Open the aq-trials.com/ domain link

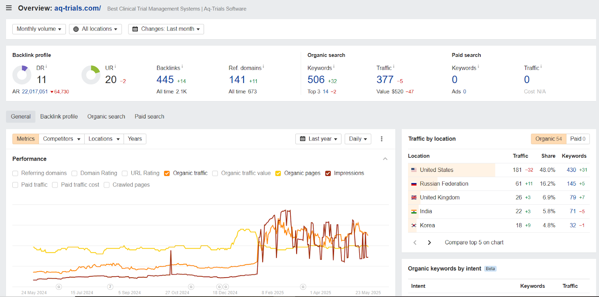77,8
